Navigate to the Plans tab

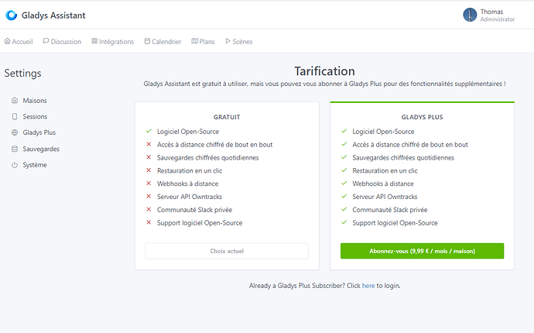click(203, 42)
